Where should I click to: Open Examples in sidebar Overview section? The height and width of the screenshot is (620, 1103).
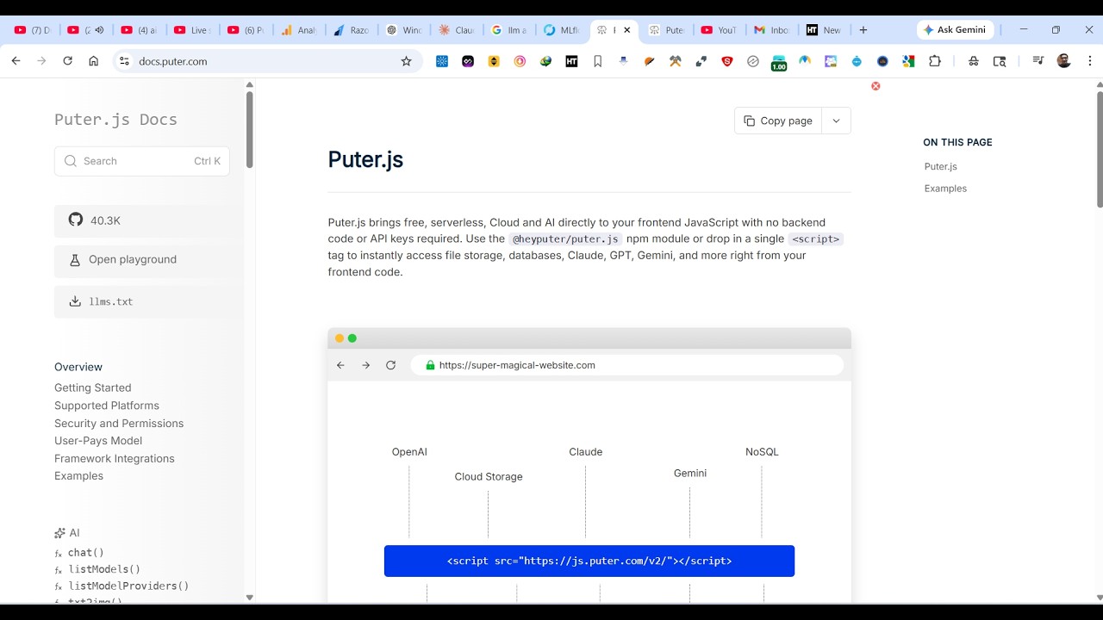click(x=78, y=475)
